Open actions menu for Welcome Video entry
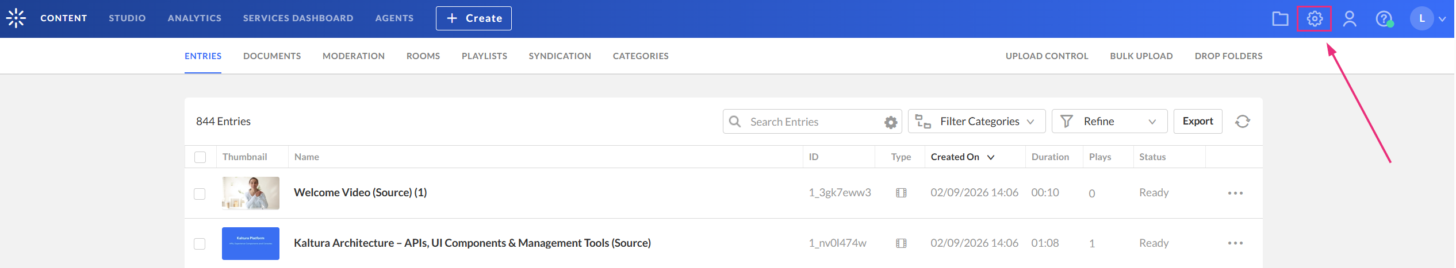This screenshot has width=1456, height=268. coord(1235,193)
